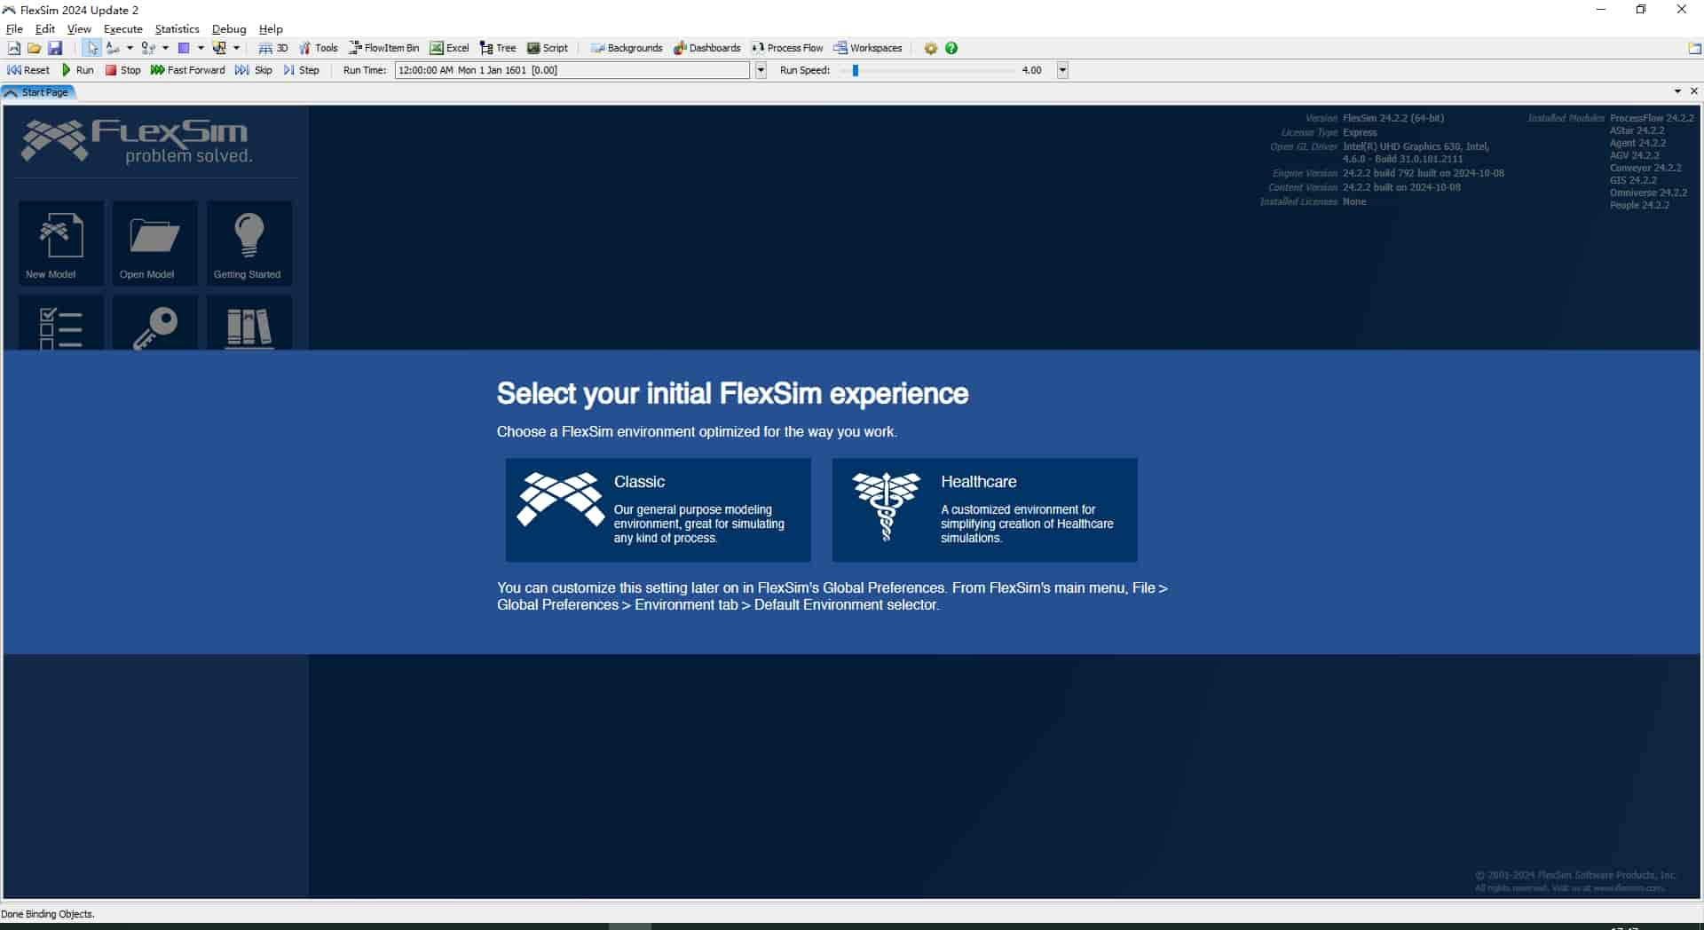Open the FlowItem Bin
Screen dimensions: 1704x930
tap(384, 48)
